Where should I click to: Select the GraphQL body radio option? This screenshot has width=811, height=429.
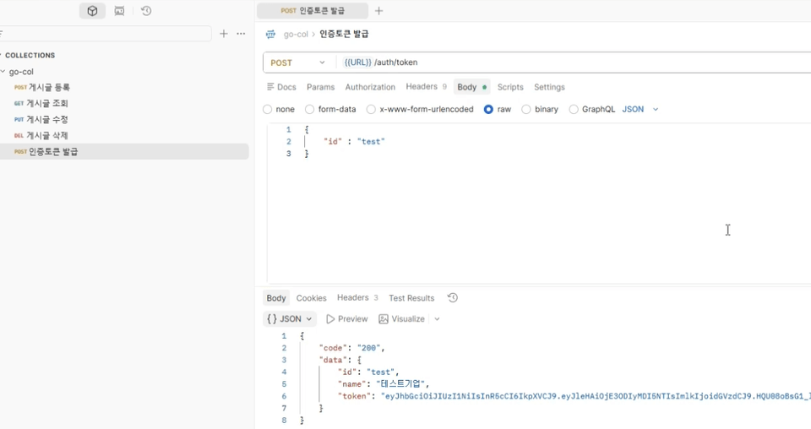click(x=574, y=109)
